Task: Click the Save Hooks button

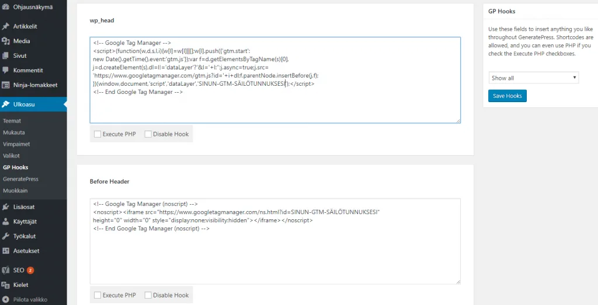Action: tap(507, 96)
